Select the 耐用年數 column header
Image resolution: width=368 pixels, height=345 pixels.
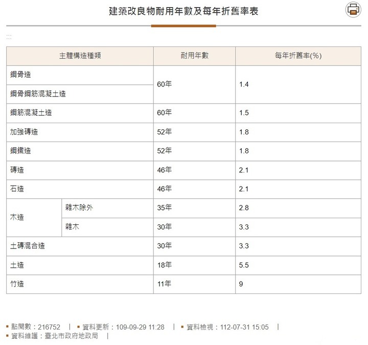point(194,56)
